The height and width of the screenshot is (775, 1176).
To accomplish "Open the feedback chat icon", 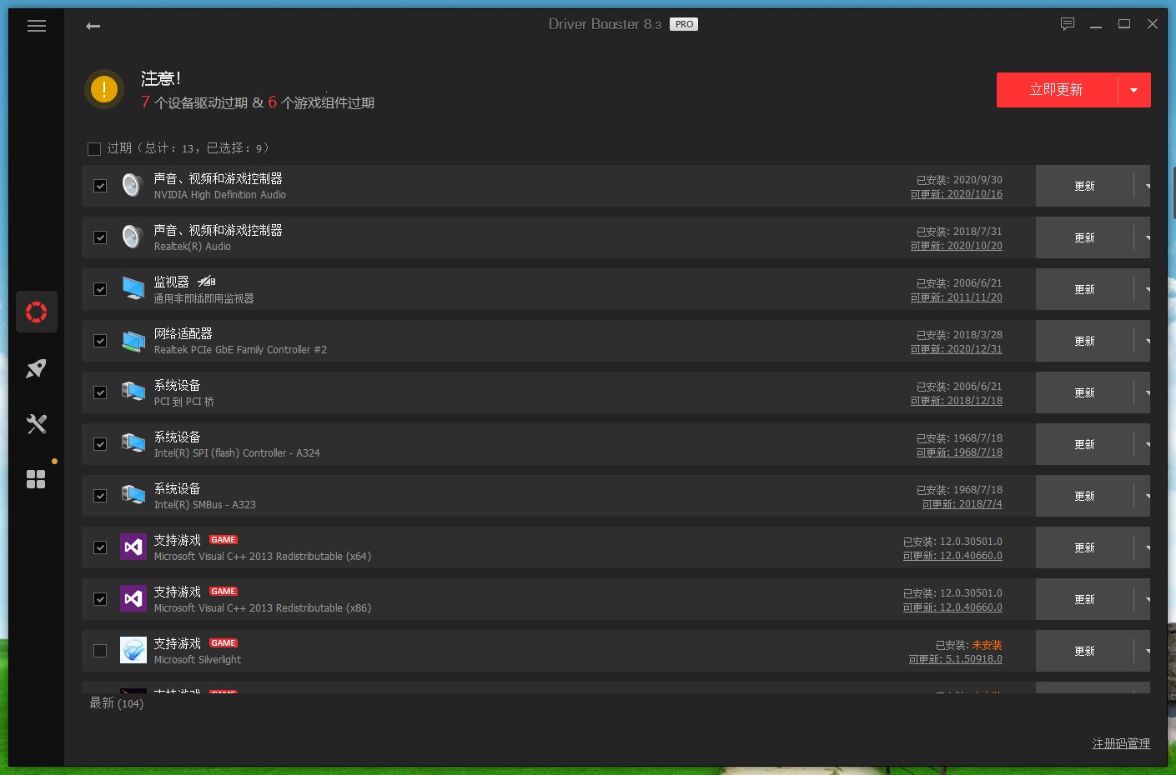I will [1068, 24].
